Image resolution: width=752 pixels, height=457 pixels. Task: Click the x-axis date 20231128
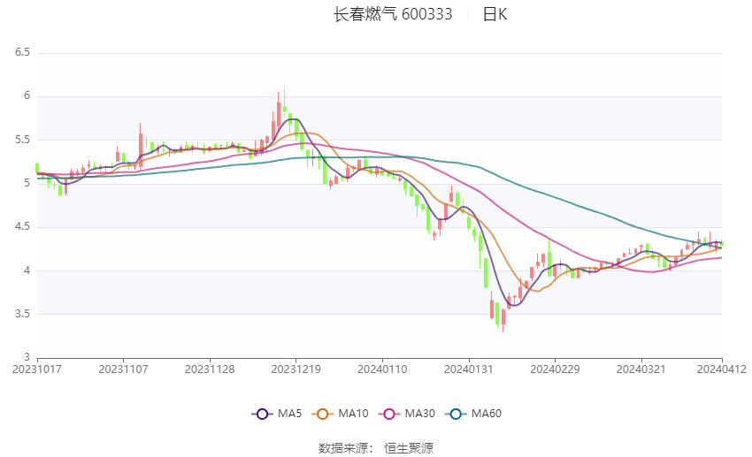[210, 369]
